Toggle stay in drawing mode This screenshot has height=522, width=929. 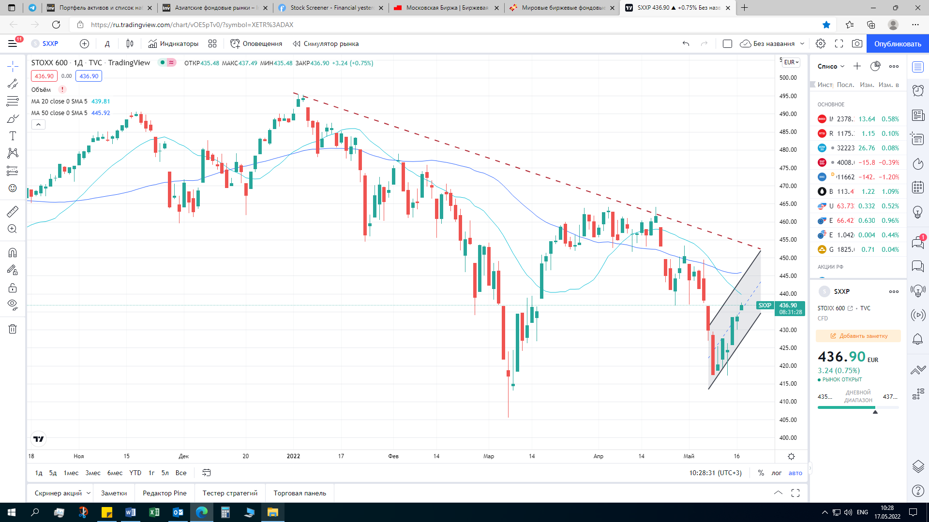point(13,270)
